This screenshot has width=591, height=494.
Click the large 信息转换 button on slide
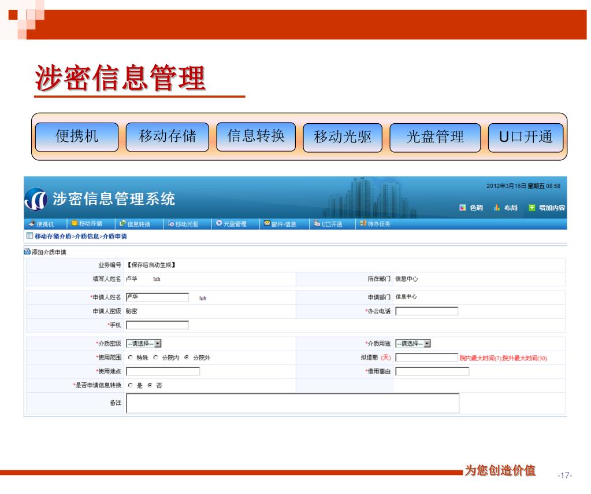click(256, 137)
